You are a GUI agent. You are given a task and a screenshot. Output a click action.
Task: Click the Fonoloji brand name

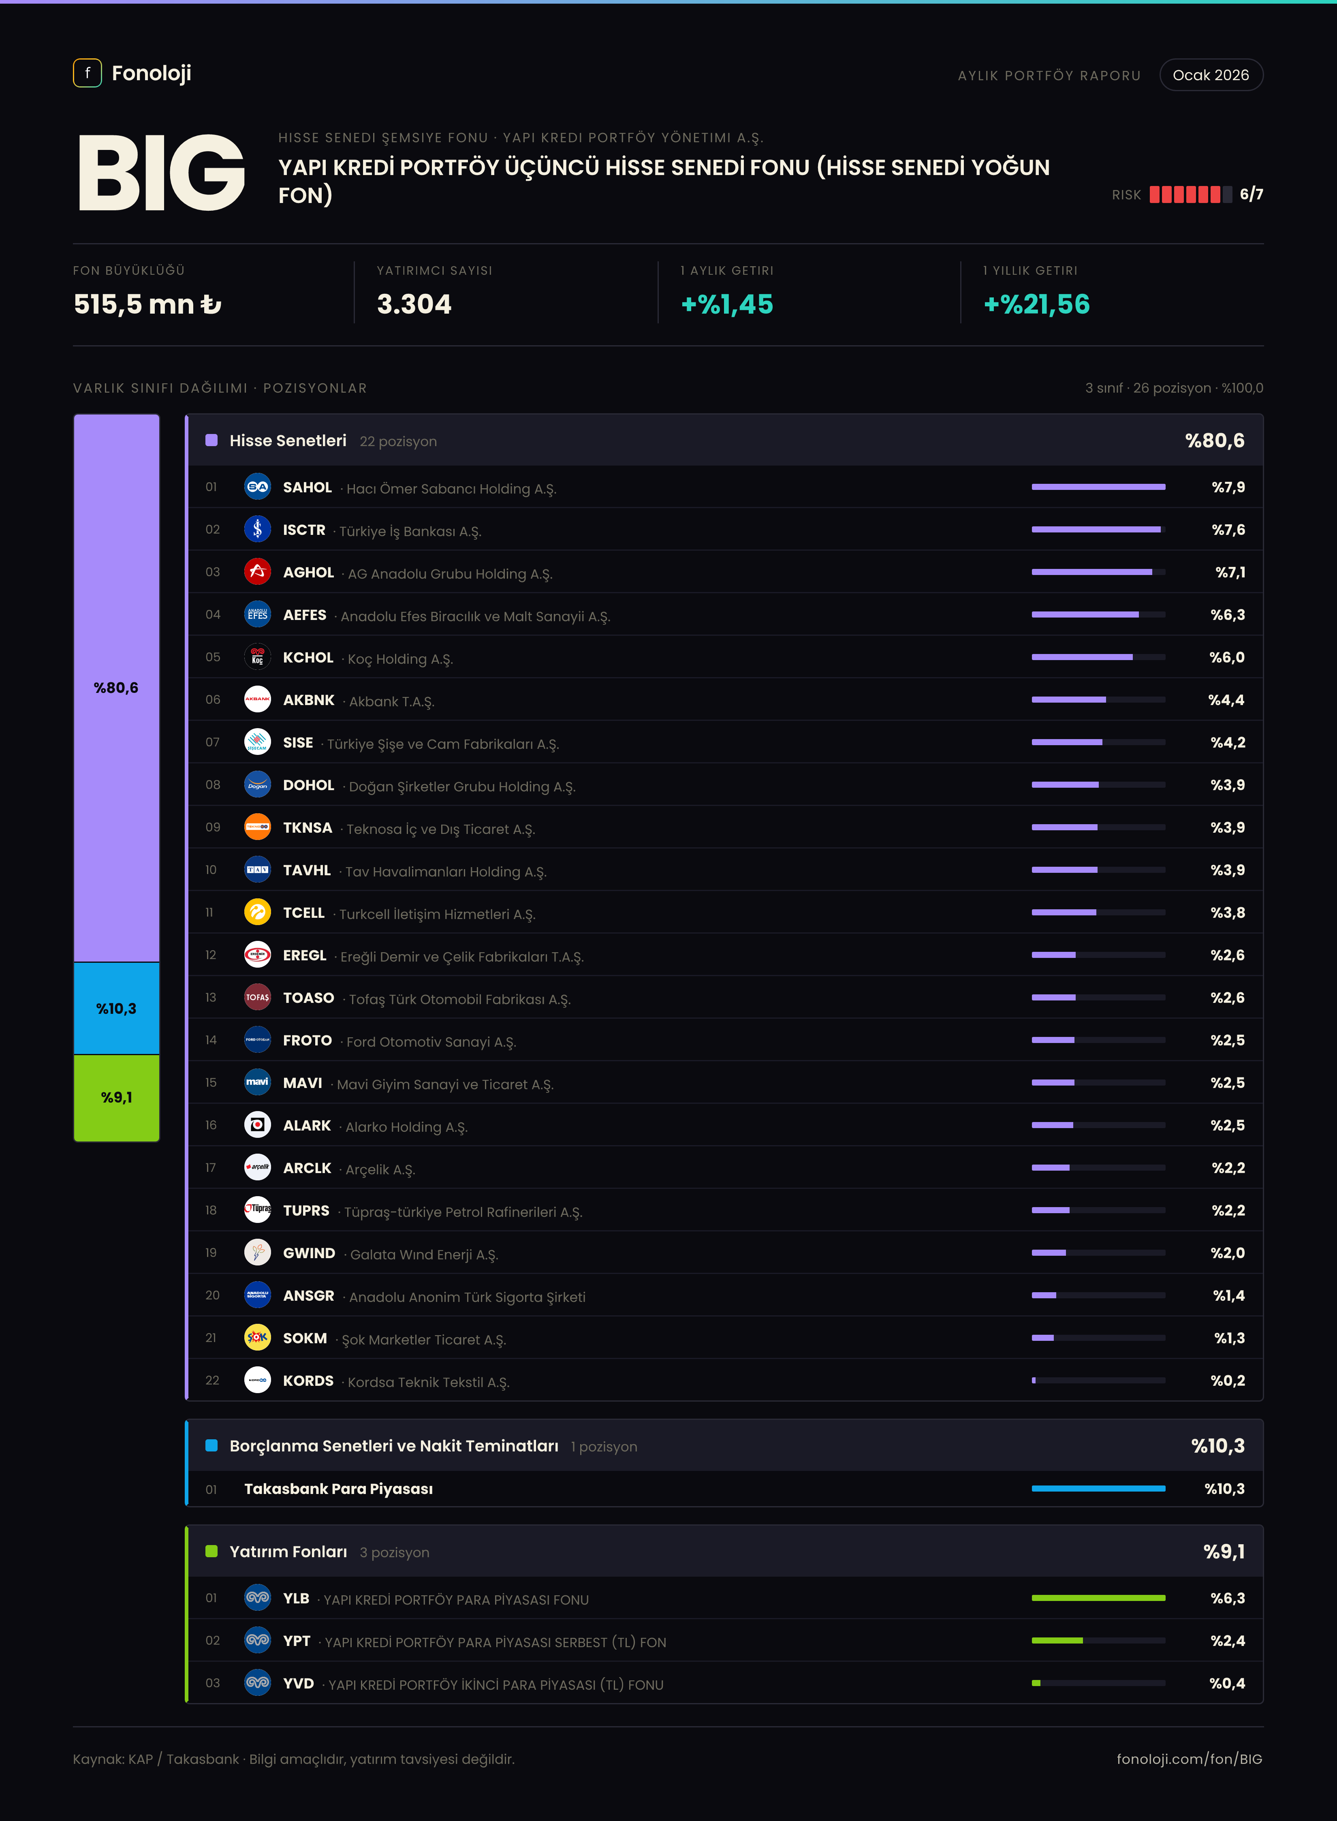pyautogui.click(x=152, y=73)
